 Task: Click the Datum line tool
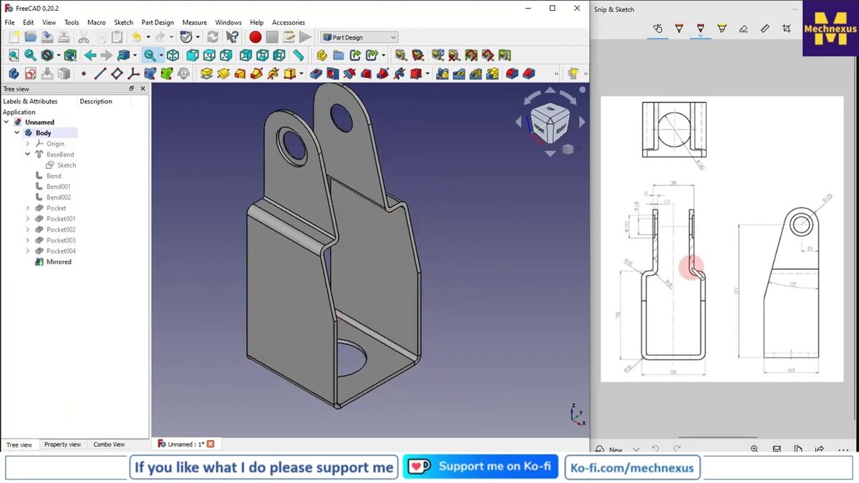click(100, 74)
